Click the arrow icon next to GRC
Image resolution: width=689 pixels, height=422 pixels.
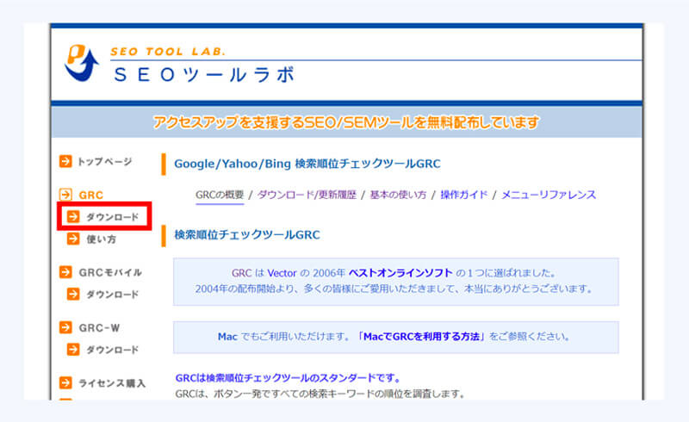65,195
